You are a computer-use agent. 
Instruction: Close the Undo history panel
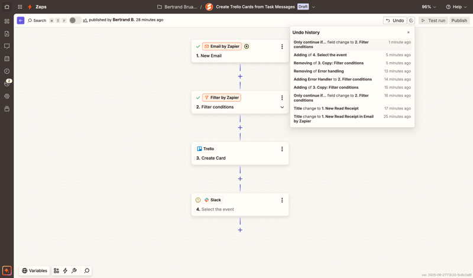(408, 33)
